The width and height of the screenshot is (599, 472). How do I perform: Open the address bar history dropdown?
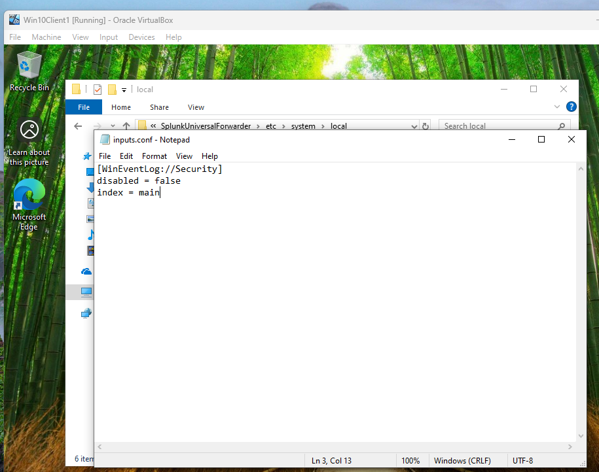pos(414,126)
